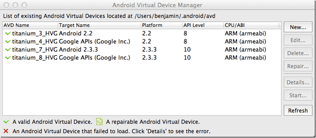
Task: Click the green checkmark beside titanium_8_HVG
Action: click(8, 58)
